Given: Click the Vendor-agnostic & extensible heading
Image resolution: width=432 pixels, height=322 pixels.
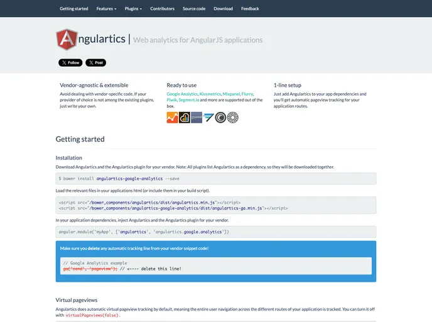Looking at the screenshot, I should pyautogui.click(x=94, y=85).
